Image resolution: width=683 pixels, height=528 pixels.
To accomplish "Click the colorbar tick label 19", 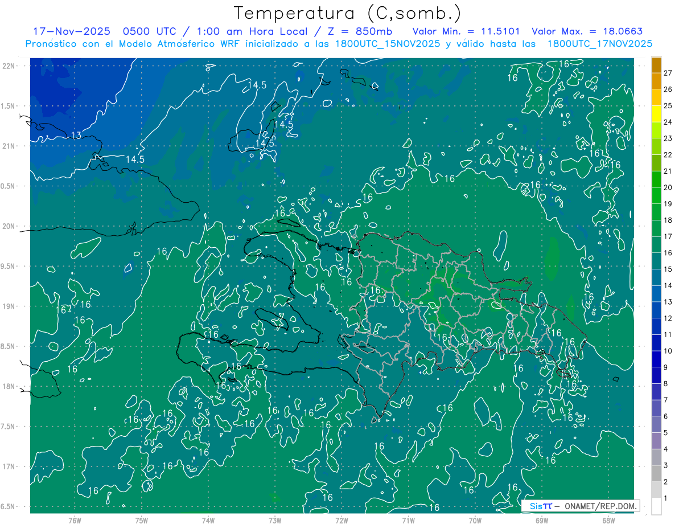I will 668,203.
